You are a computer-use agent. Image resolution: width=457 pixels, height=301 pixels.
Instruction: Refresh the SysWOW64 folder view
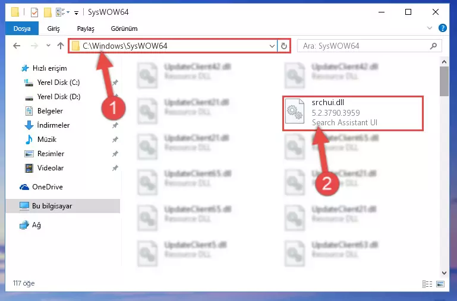click(284, 46)
